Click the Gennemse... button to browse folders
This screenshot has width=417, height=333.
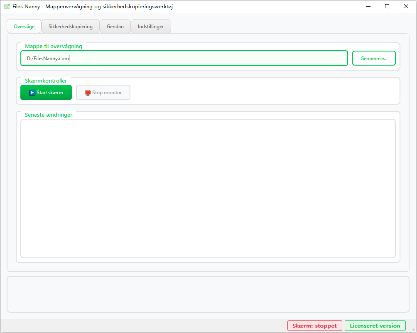click(373, 58)
